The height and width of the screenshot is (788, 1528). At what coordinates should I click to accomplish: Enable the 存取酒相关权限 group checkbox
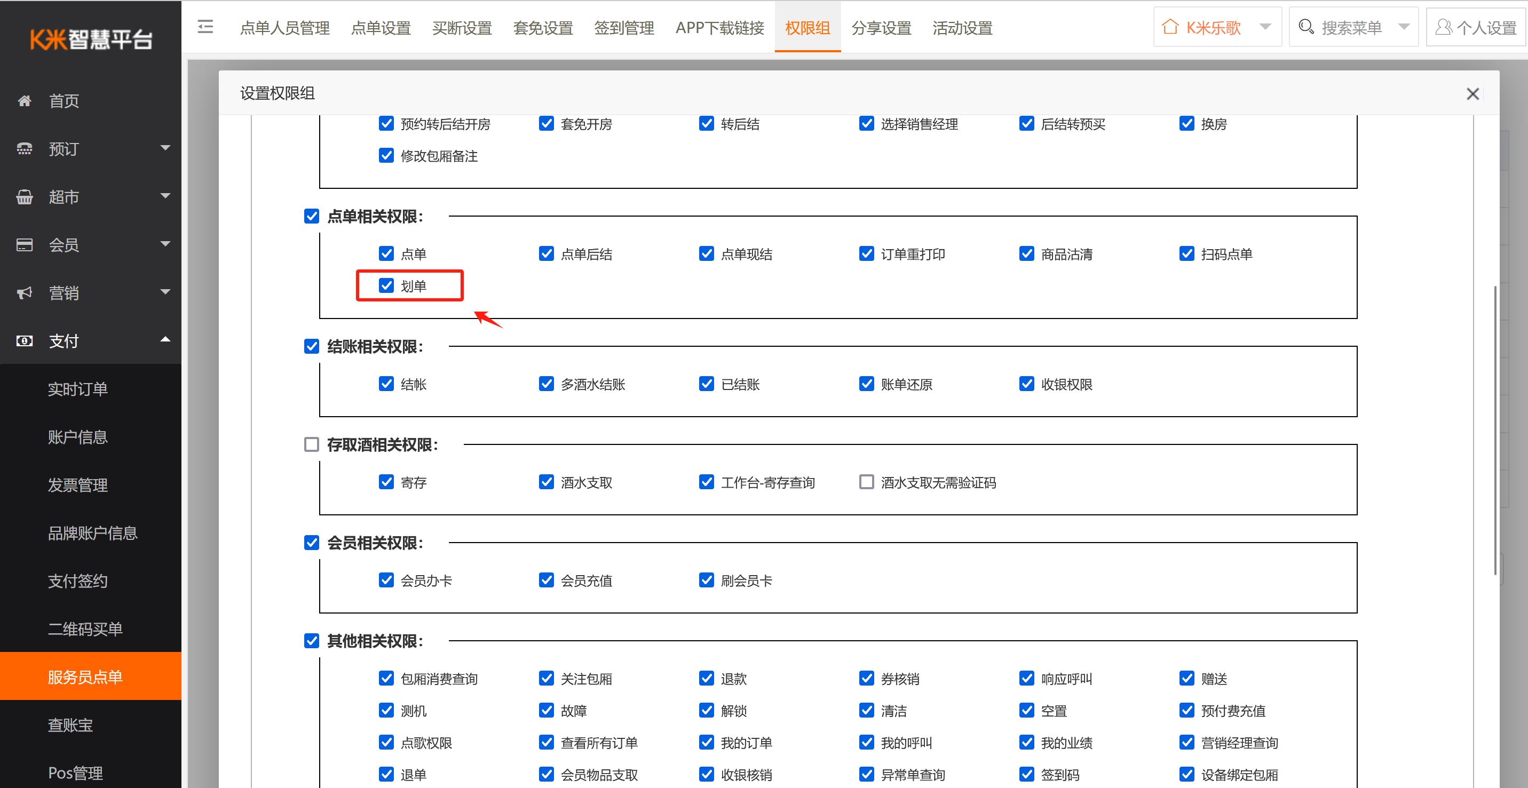pos(311,445)
